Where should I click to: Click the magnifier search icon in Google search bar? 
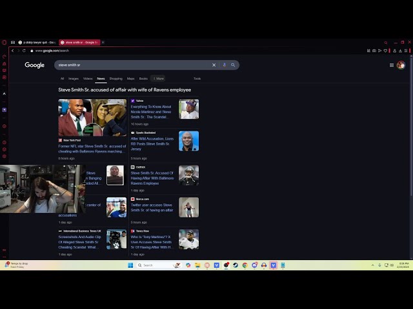click(x=233, y=65)
